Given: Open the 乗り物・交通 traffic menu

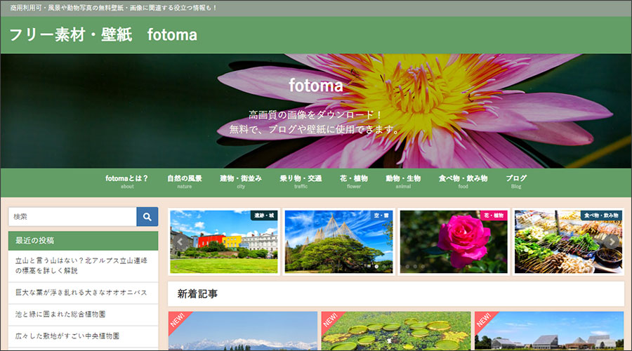Looking at the screenshot, I should click(301, 181).
